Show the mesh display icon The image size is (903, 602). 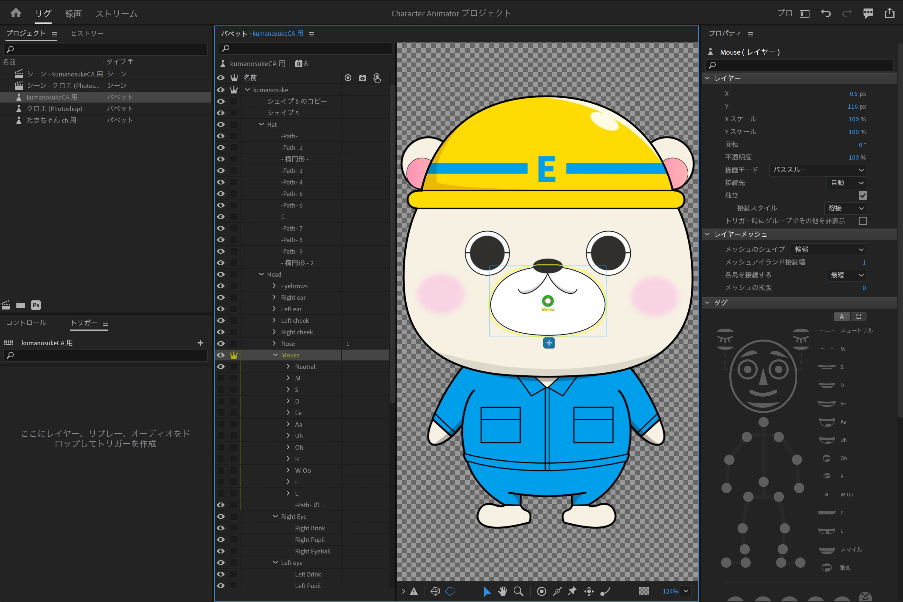point(435,591)
